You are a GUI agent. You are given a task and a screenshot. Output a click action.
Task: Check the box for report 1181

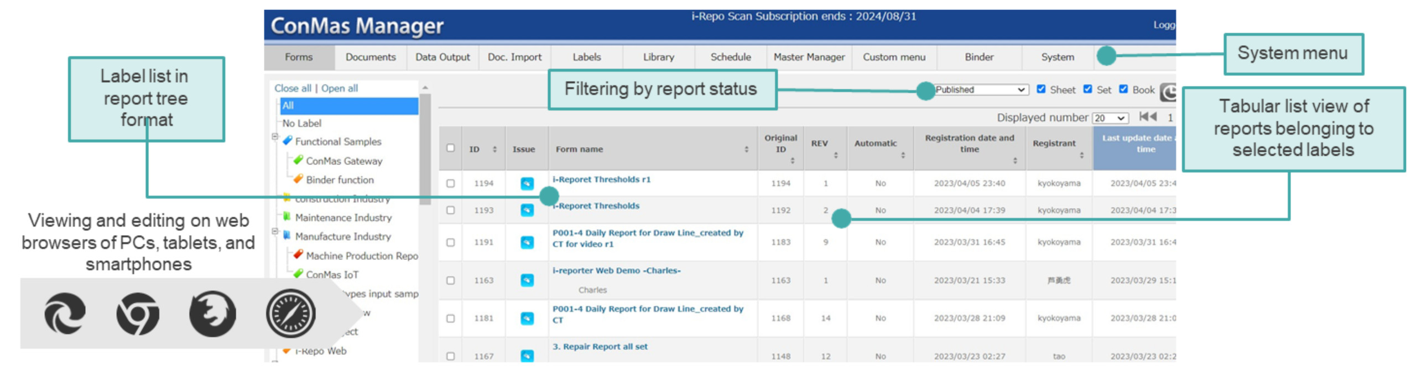click(x=450, y=318)
